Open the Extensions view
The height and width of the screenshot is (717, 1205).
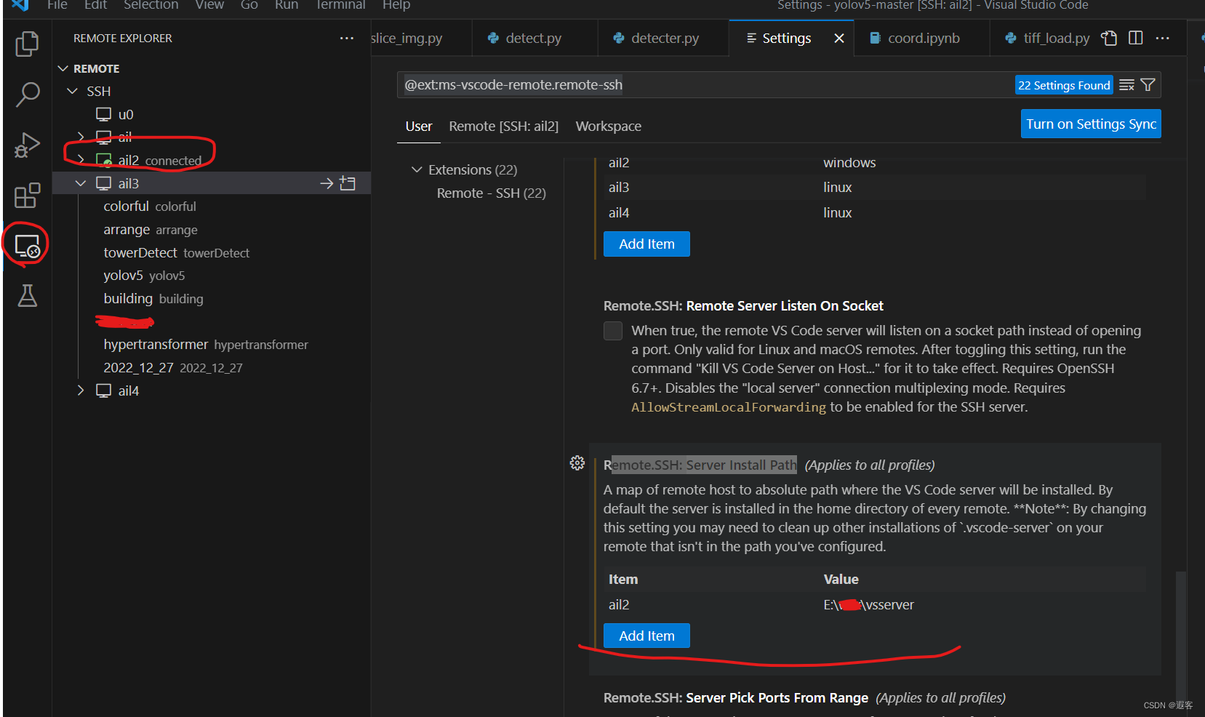(27, 196)
